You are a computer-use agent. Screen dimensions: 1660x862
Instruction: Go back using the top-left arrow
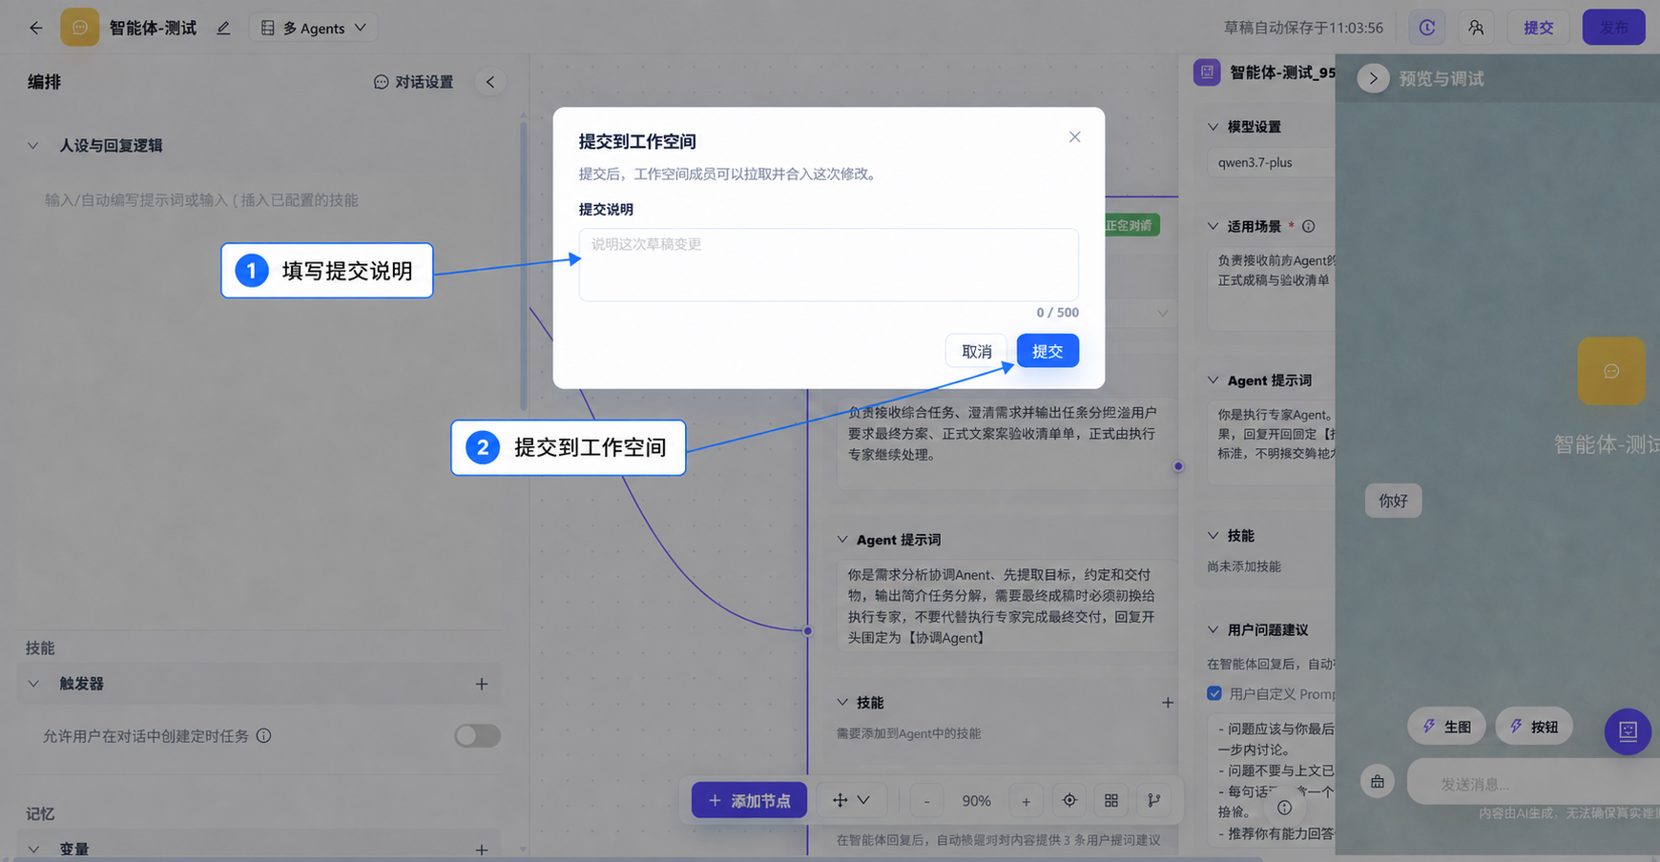click(x=36, y=28)
